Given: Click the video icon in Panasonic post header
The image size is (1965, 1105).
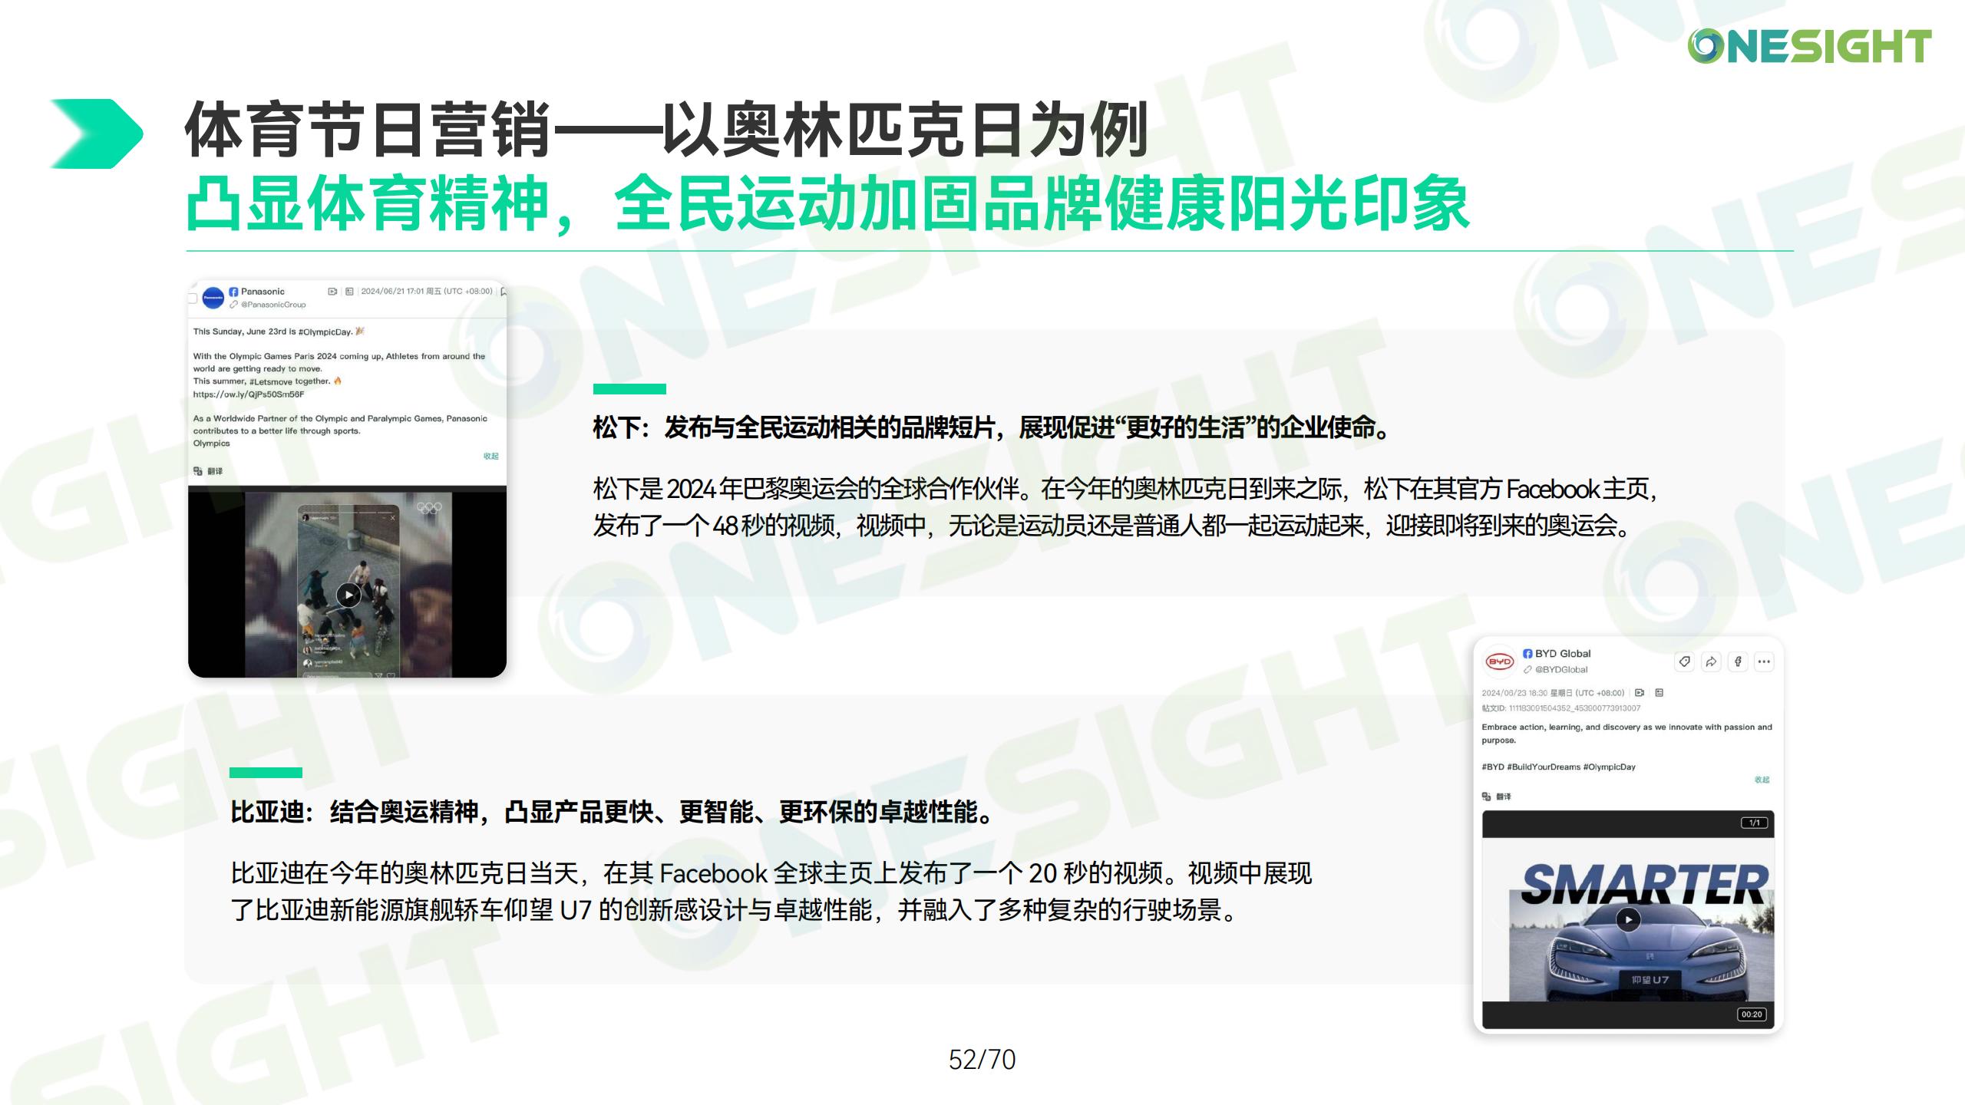Looking at the screenshot, I should click(332, 292).
